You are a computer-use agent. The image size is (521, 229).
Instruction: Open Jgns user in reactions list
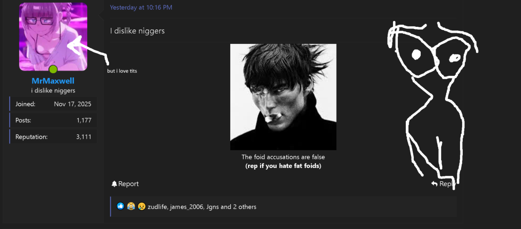212,207
